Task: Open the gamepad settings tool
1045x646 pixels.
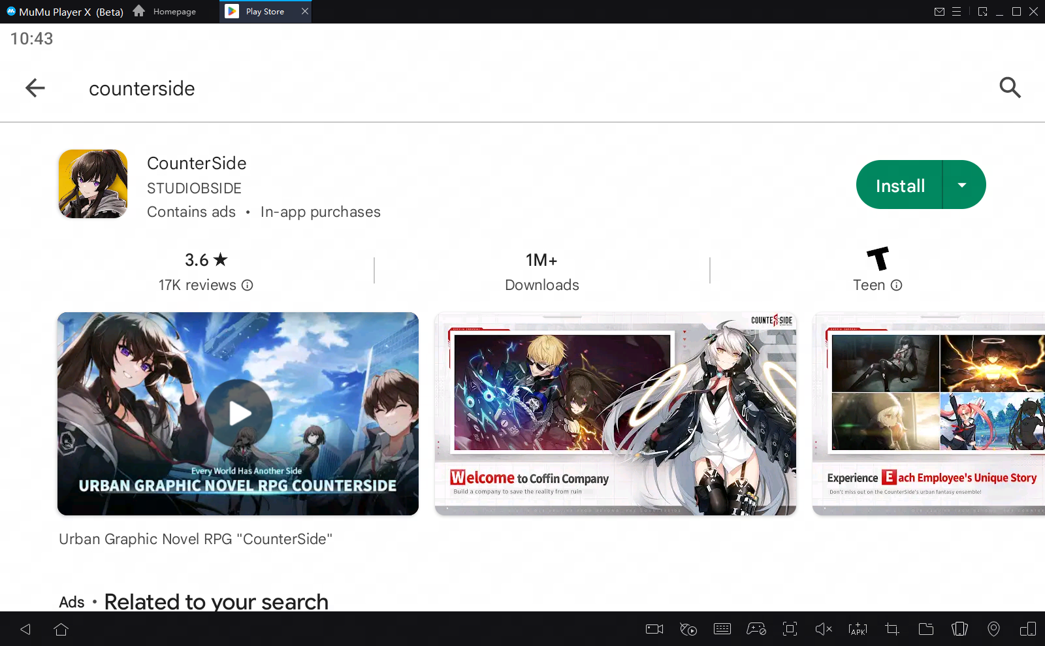Action: pos(756,629)
